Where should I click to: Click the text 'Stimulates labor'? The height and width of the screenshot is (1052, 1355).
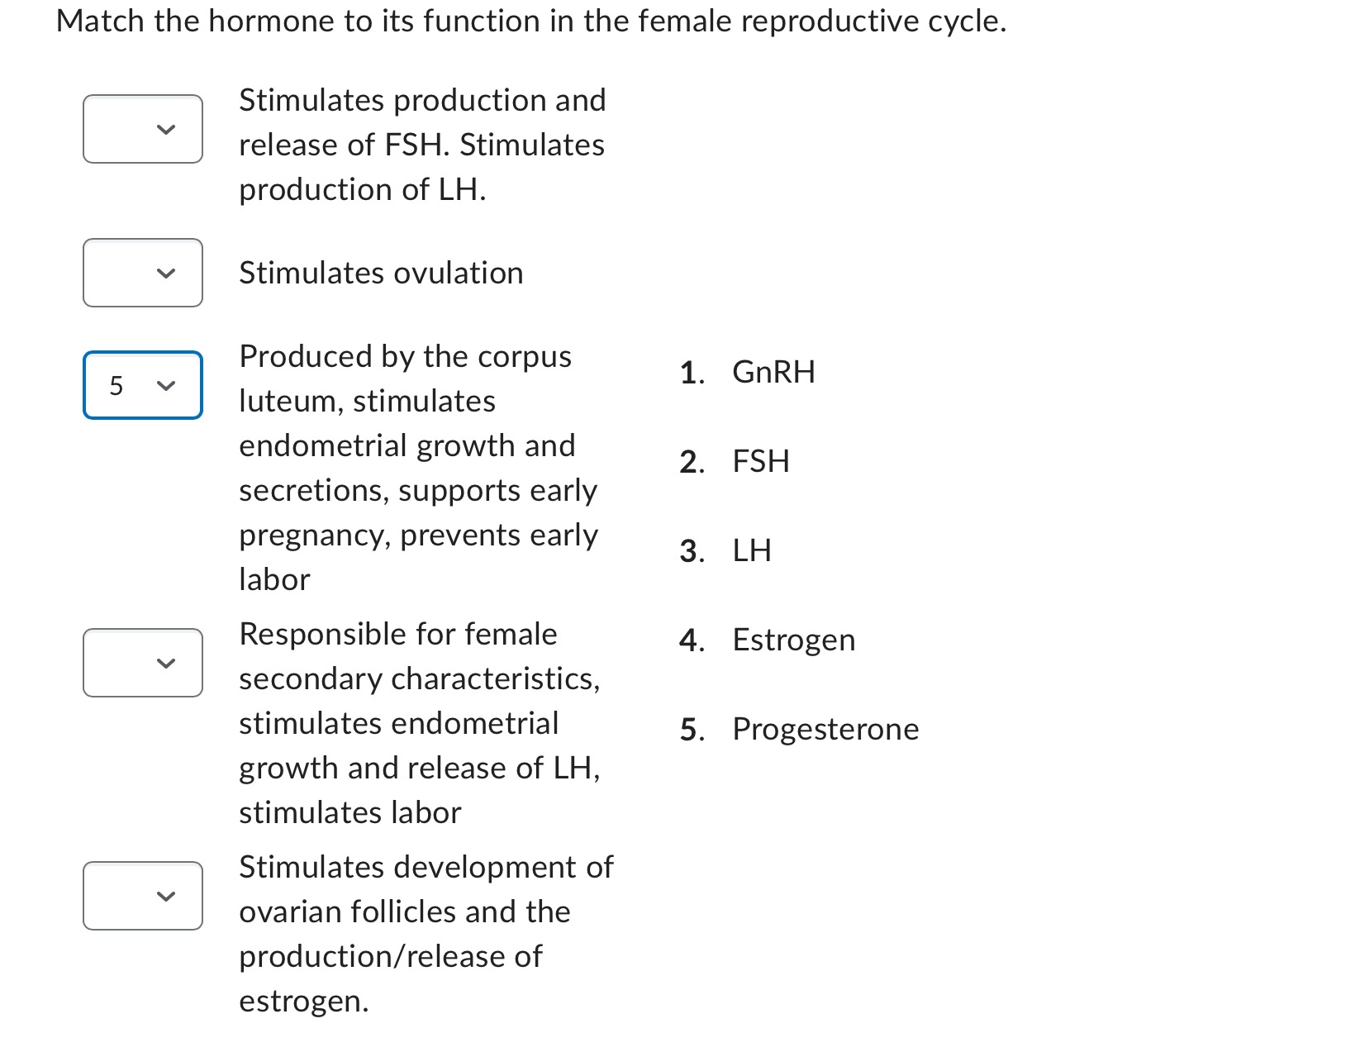[x=349, y=812]
